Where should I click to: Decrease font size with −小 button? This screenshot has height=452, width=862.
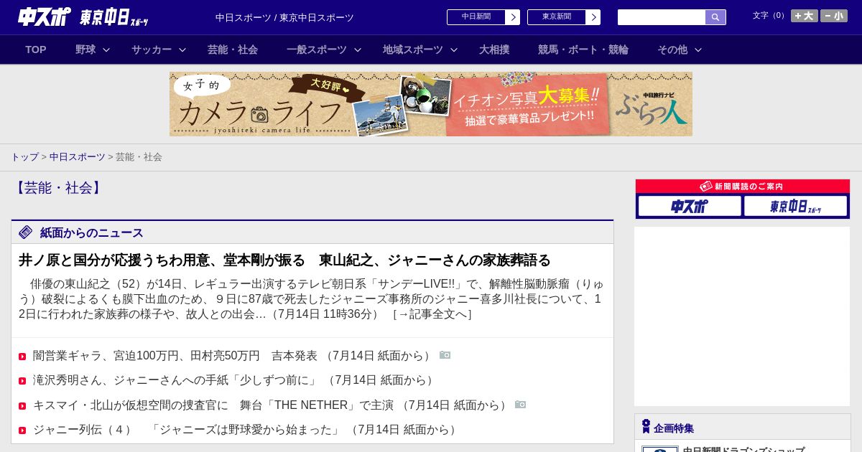tap(834, 16)
